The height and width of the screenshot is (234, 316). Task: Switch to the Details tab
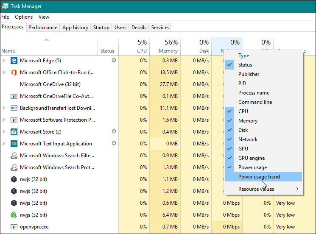139,28
